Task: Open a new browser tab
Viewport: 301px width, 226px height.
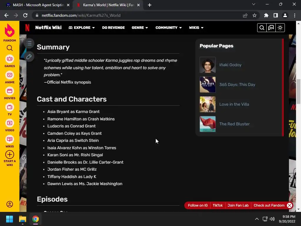Action: (x=150, y=5)
